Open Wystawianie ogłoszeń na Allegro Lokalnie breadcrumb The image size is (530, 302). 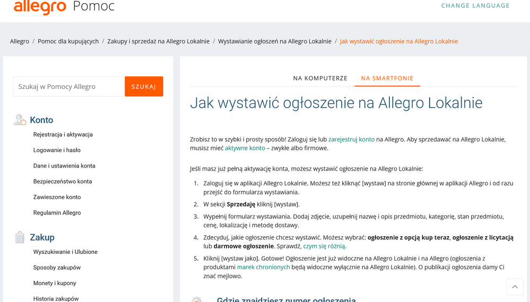point(274,41)
